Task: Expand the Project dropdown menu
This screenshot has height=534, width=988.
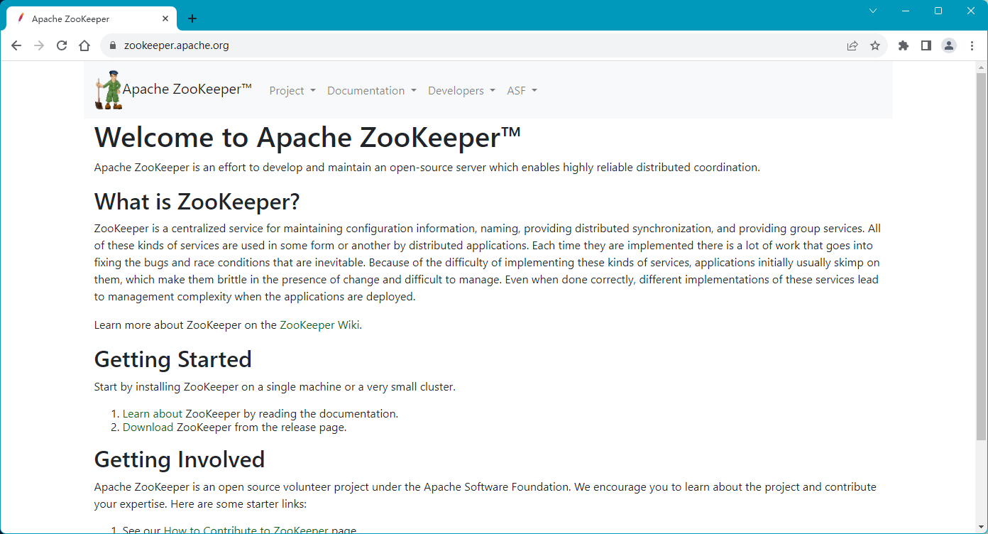Action: tap(292, 91)
